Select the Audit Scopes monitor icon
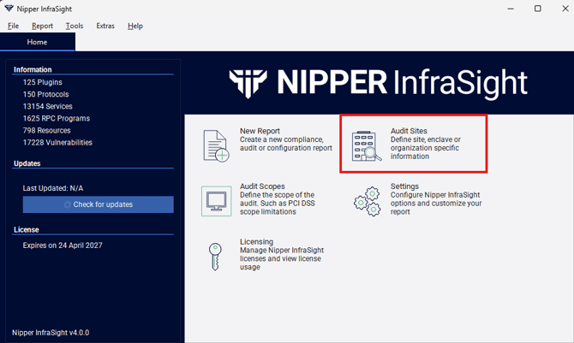The width and height of the screenshot is (574, 343). [216, 201]
